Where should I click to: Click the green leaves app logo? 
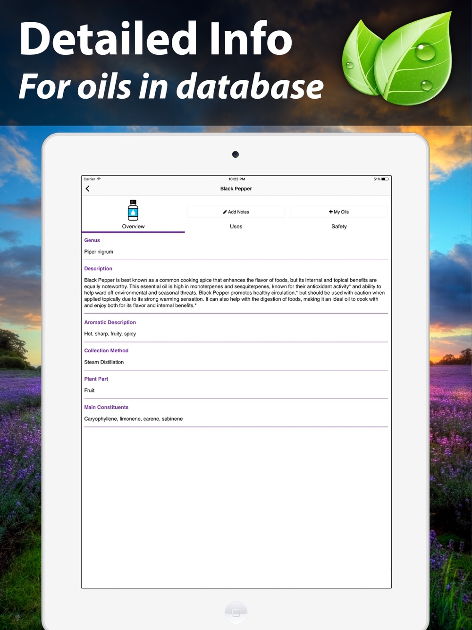pyautogui.click(x=397, y=59)
